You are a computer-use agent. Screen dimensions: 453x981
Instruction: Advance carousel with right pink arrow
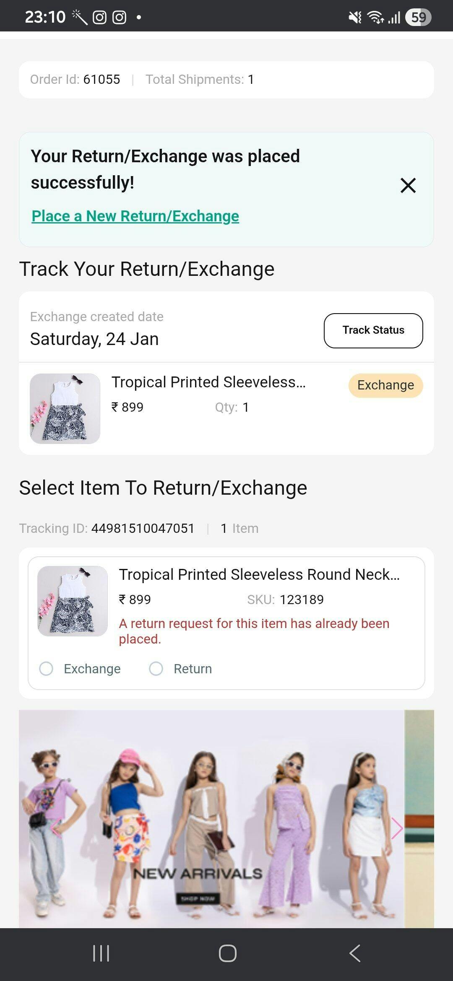[396, 828]
